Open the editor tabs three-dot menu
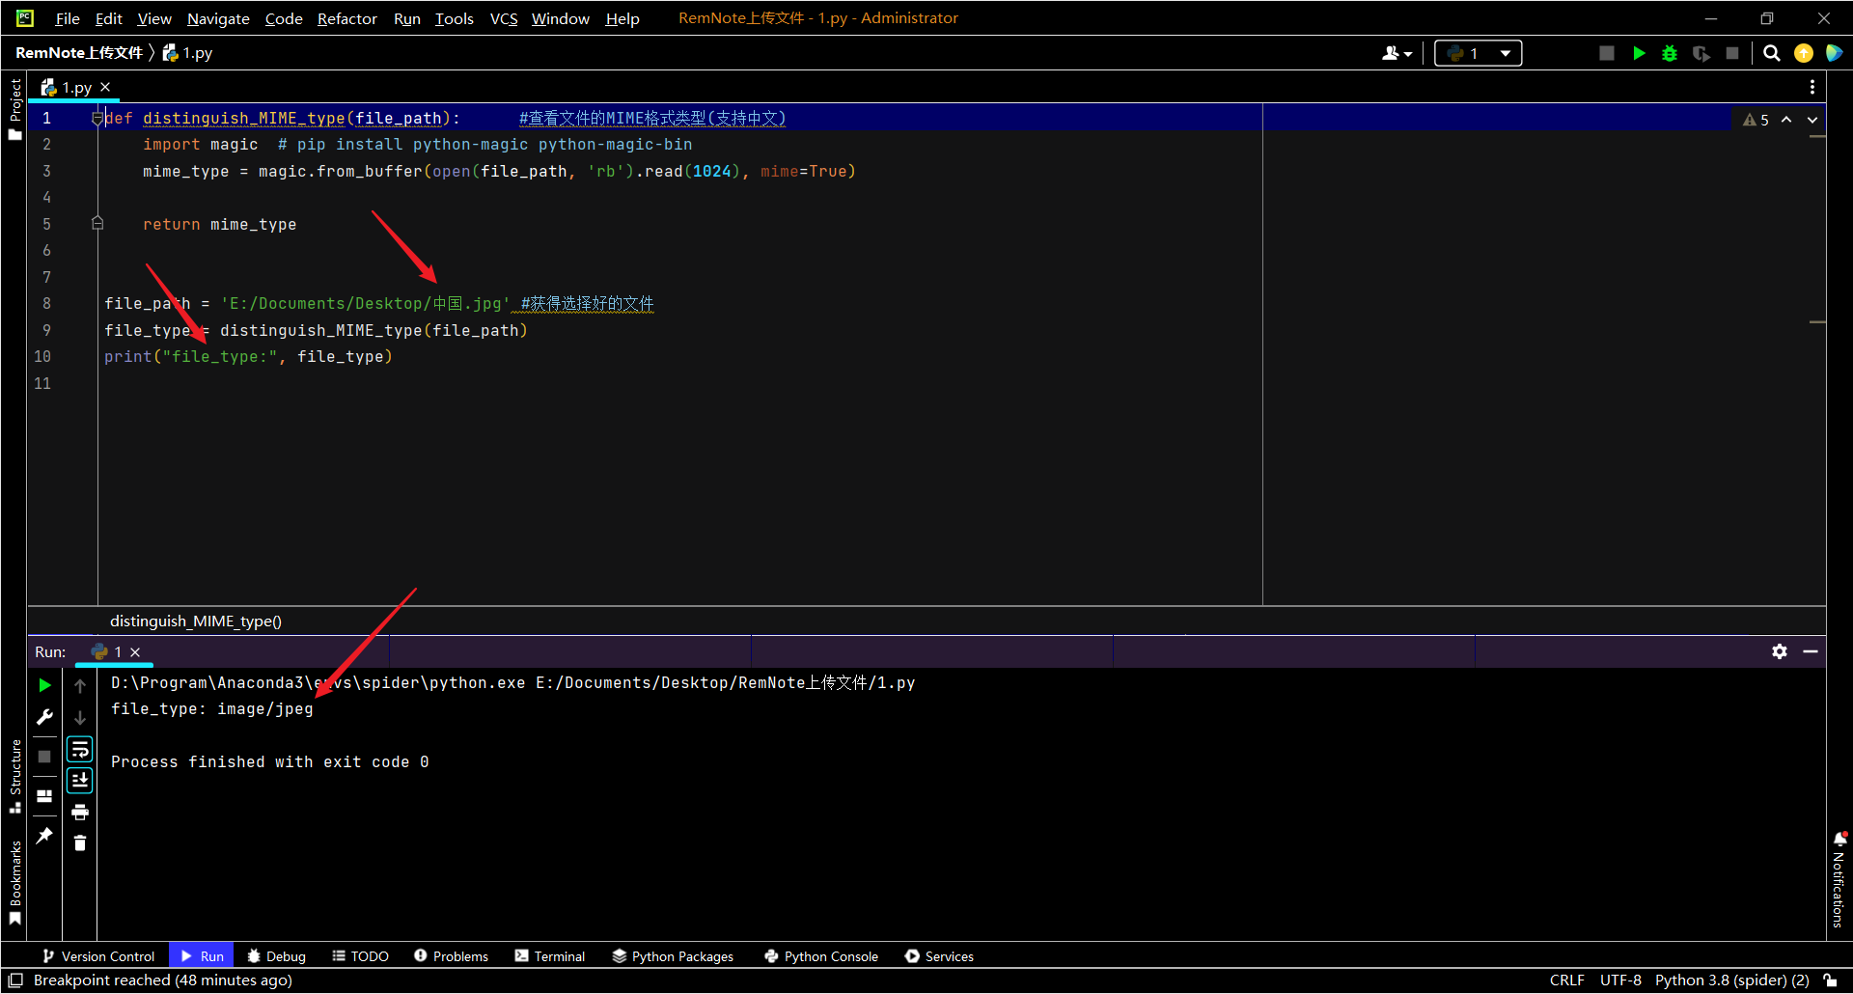 [x=1812, y=87]
